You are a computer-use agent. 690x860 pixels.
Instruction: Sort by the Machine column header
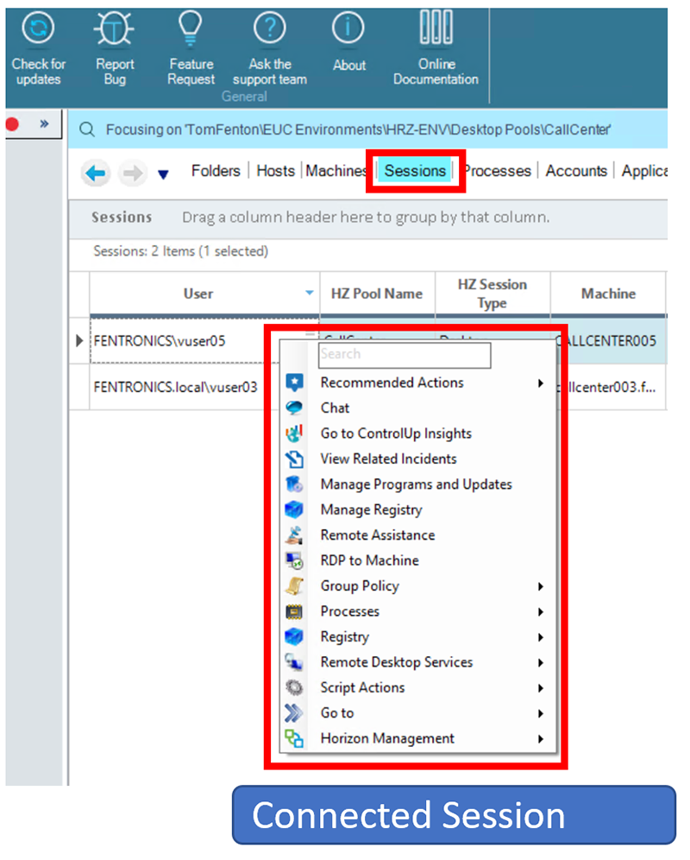pos(608,294)
